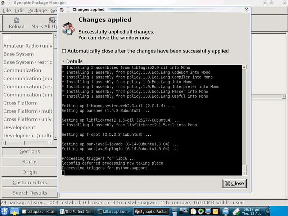Viewport: 288px width, 216px height.
Task: Click the maximize button of the Synaptic main window
Action: [x=271, y=3]
